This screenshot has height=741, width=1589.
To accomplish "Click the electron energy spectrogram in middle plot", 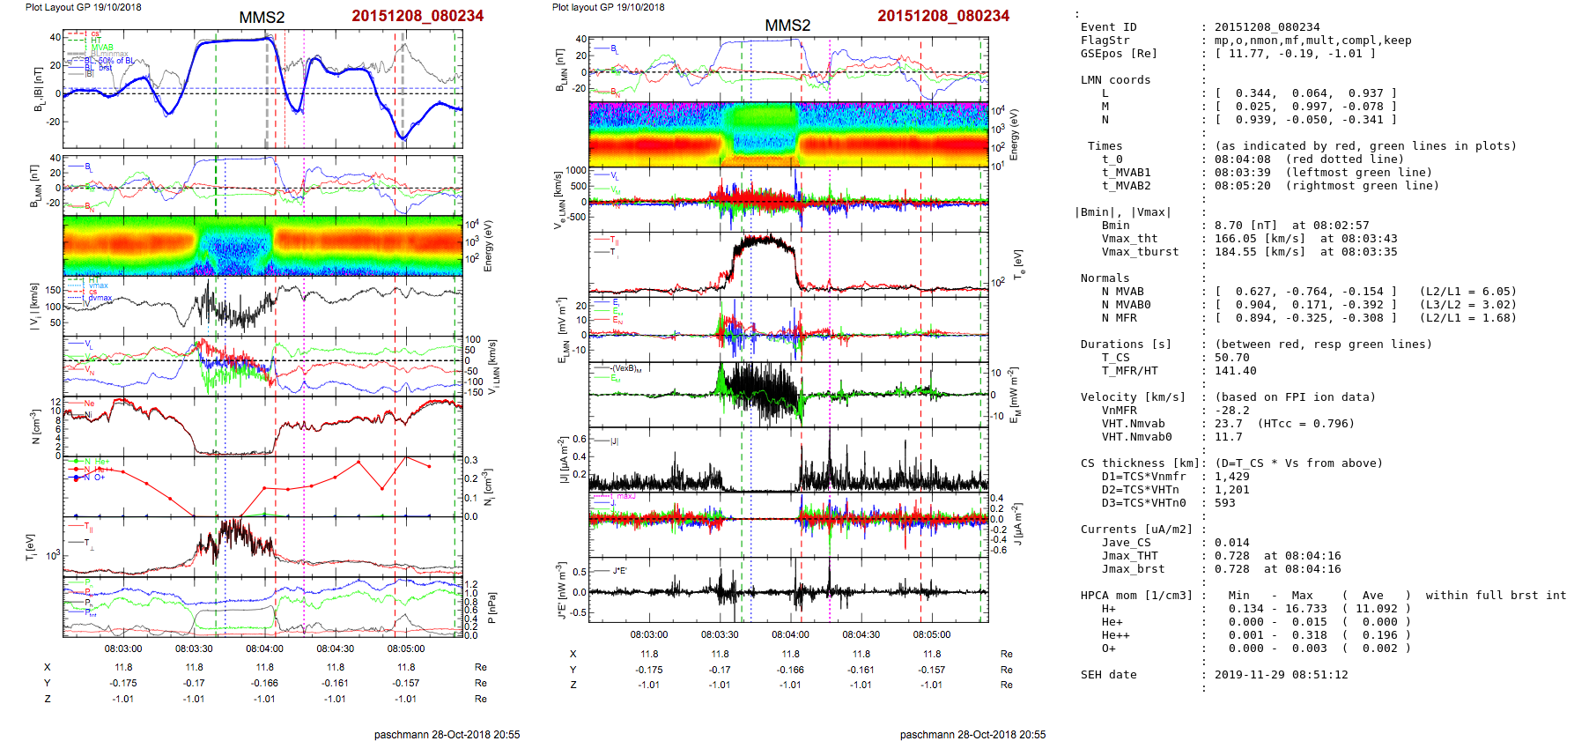I will pos(787,135).
